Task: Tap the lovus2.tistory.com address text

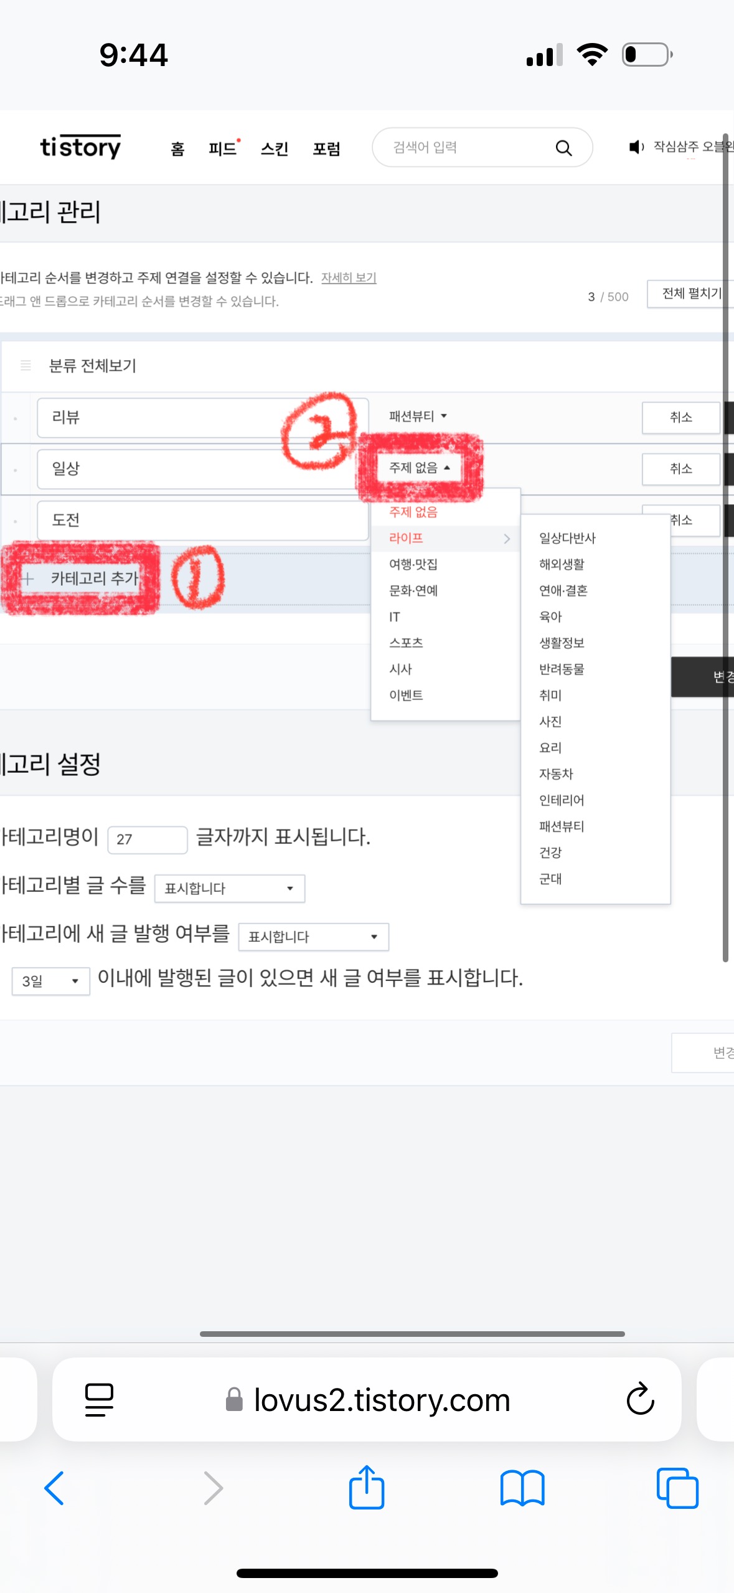Action: coord(382,1400)
